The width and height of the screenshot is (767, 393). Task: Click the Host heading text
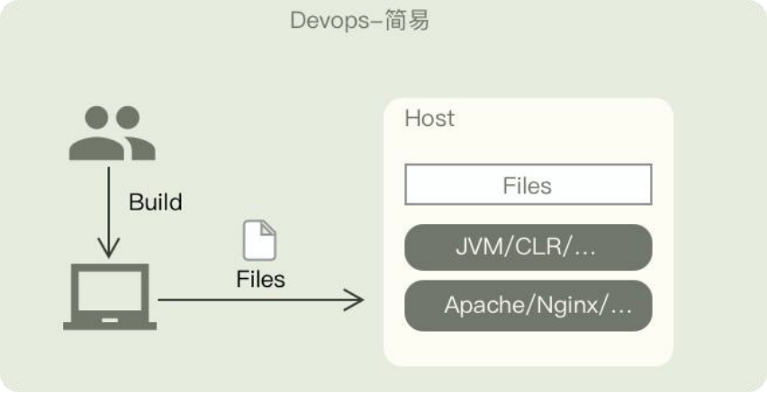[429, 119]
